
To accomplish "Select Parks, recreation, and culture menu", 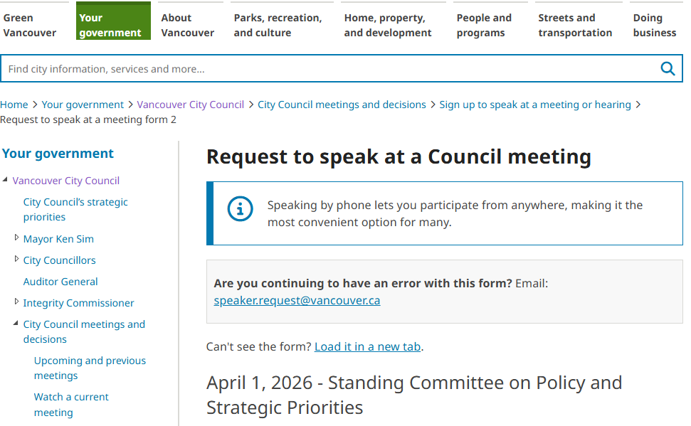I will [278, 25].
